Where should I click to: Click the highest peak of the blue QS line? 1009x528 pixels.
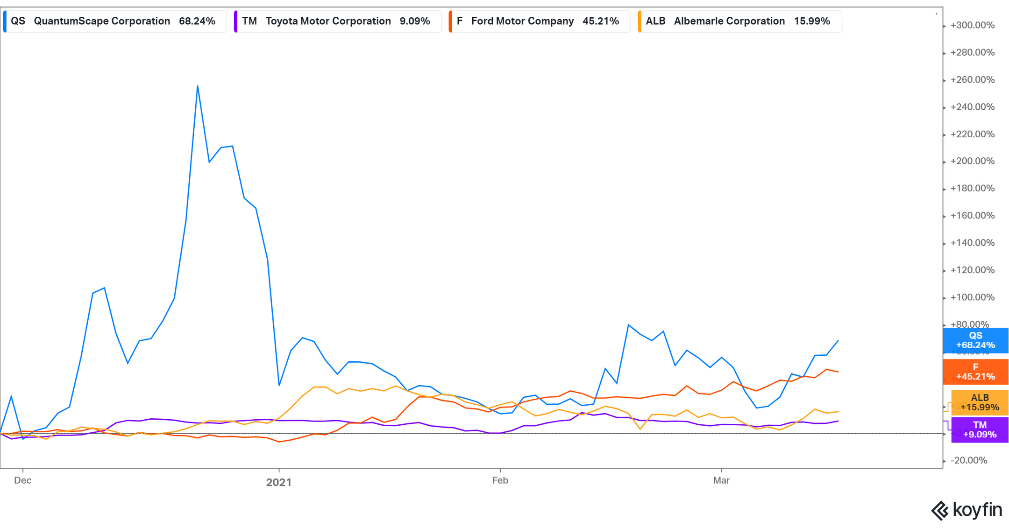click(198, 86)
